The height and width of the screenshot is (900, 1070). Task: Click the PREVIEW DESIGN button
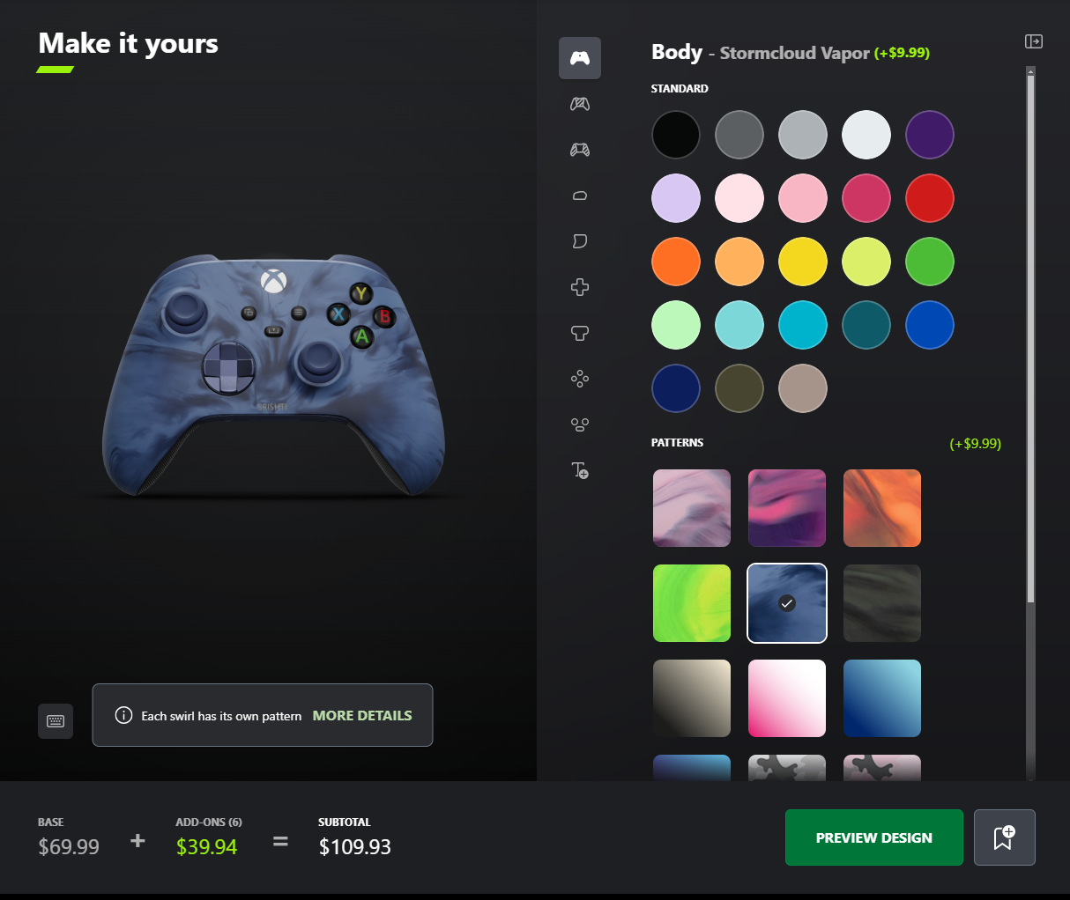tap(874, 837)
